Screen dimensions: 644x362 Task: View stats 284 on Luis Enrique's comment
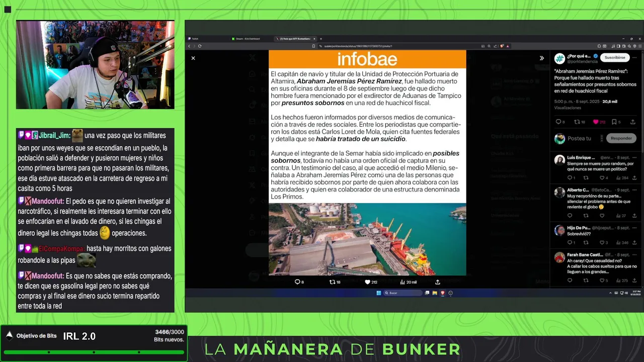click(x=622, y=177)
